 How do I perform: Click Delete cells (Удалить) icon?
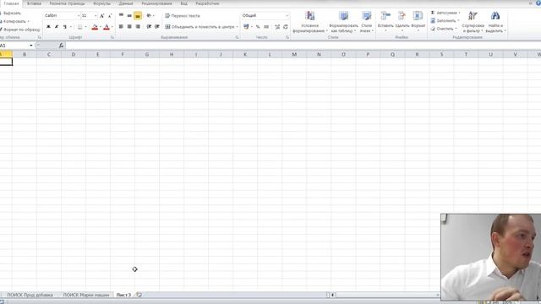click(402, 16)
